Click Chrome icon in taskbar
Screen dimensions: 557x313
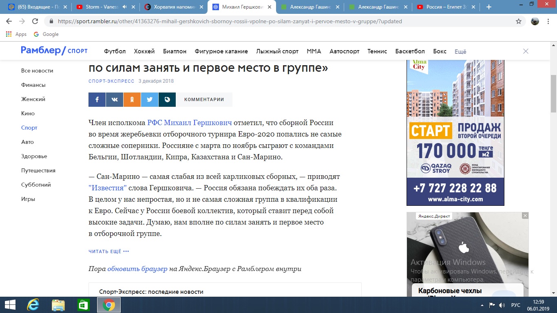point(108,305)
